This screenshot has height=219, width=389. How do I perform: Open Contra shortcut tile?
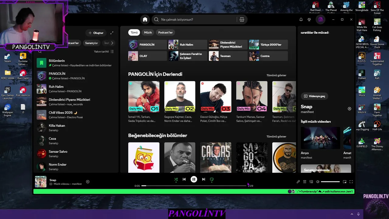[268, 56]
